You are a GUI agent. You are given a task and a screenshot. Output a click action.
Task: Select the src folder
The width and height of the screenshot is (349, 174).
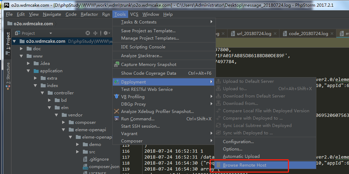click(92, 152)
